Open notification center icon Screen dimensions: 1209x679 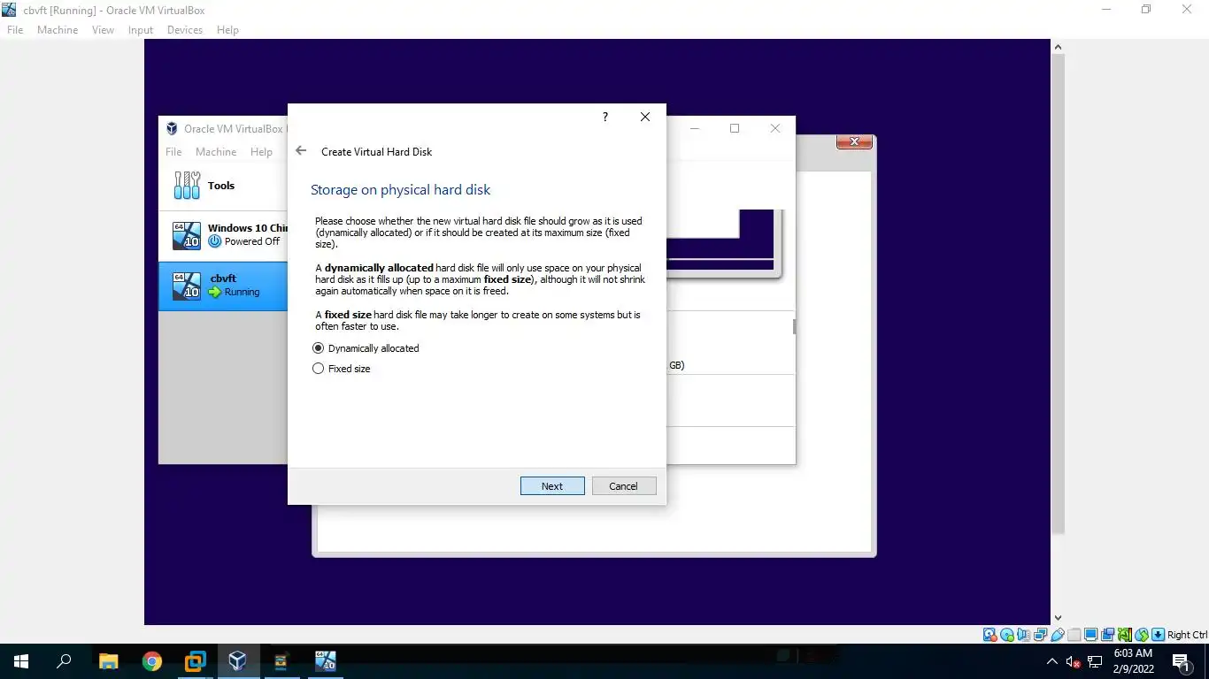click(1181, 661)
